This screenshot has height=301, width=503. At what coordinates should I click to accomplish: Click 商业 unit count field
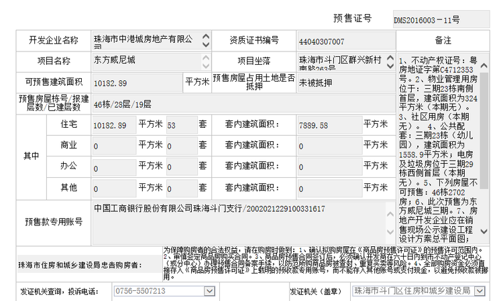(182, 146)
